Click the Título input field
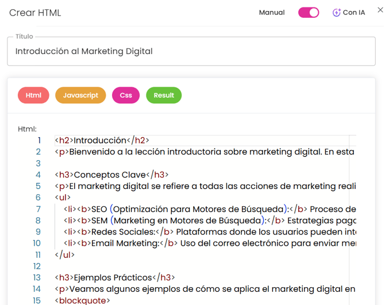 point(190,51)
